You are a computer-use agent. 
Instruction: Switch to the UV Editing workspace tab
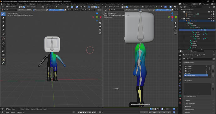coord(56,4)
